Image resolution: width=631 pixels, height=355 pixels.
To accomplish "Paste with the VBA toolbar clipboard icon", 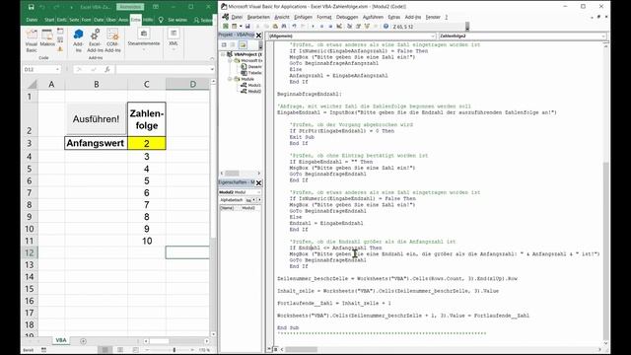I will [275, 27].
